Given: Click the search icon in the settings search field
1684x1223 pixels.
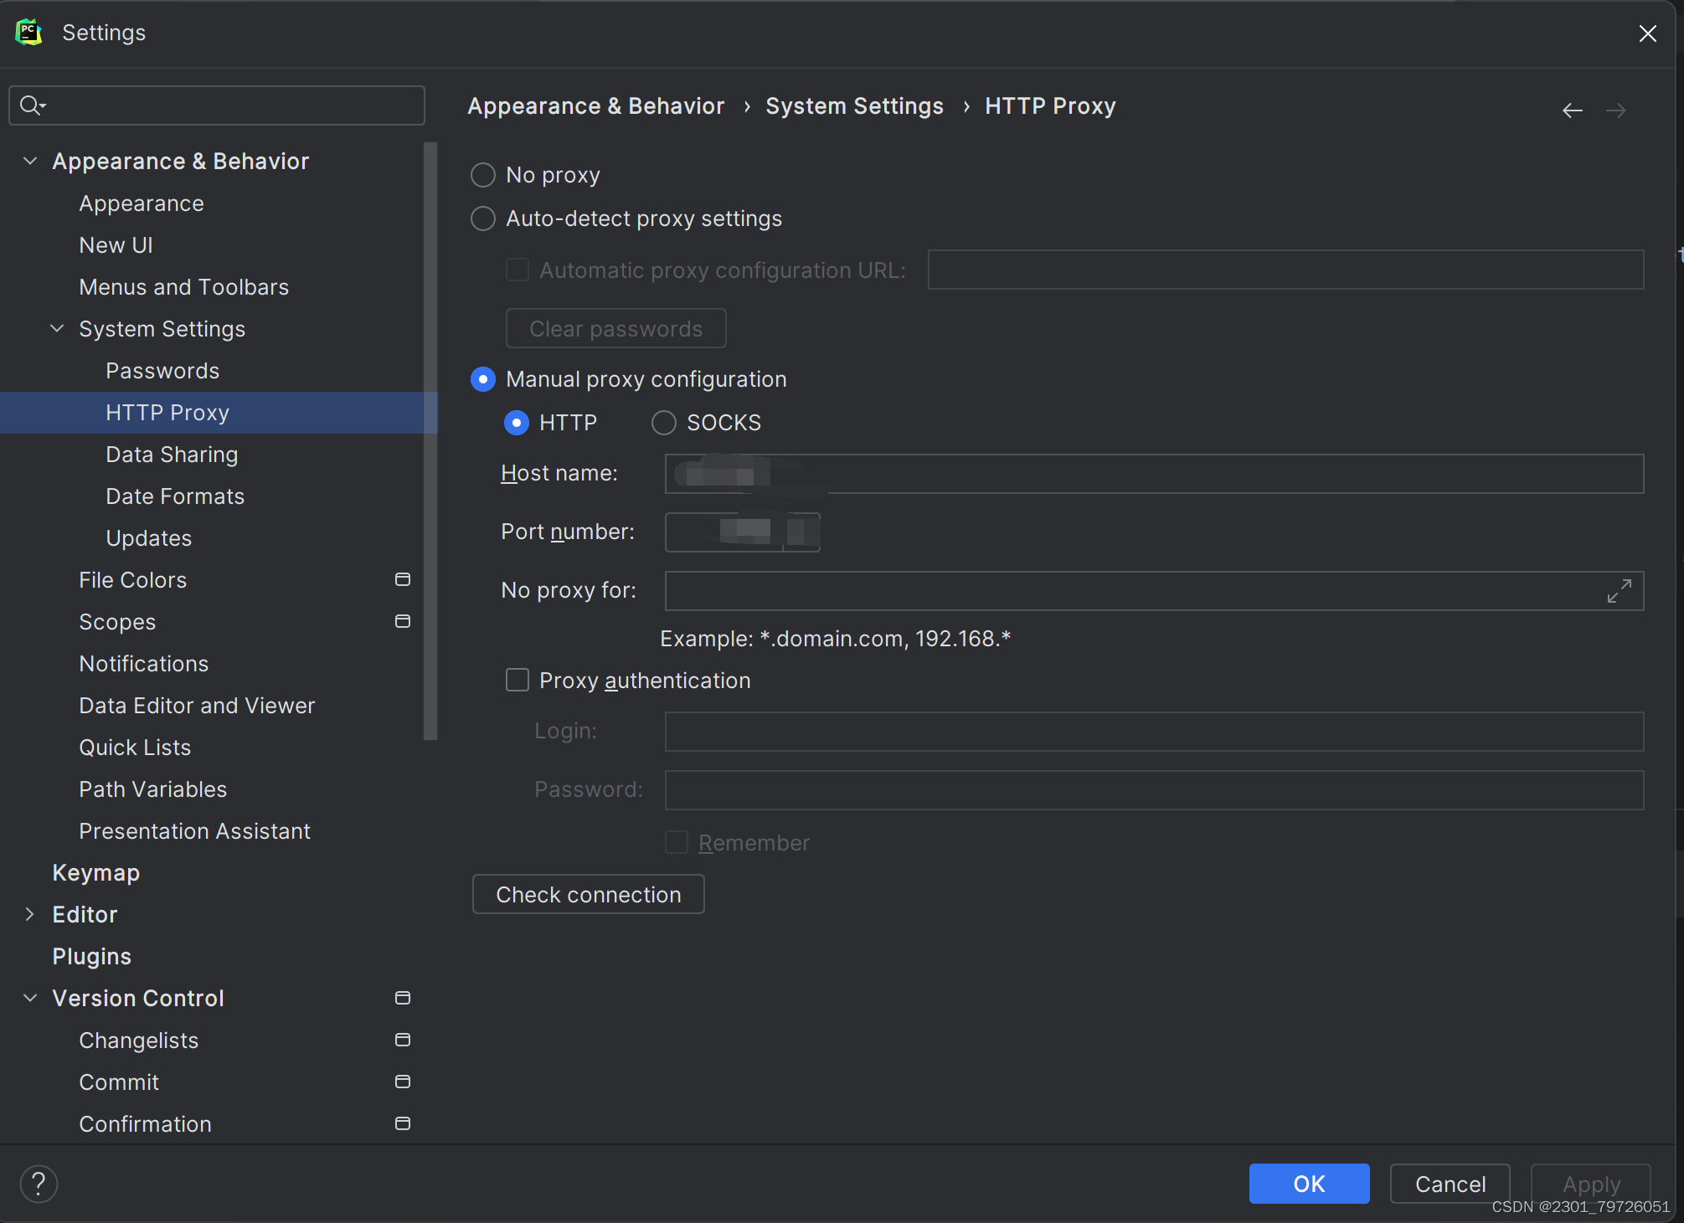Looking at the screenshot, I should (x=31, y=105).
